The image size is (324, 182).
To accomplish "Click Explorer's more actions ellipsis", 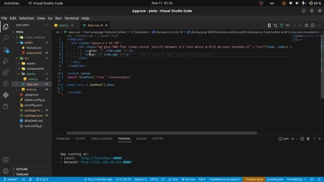I will pos(46,25).
